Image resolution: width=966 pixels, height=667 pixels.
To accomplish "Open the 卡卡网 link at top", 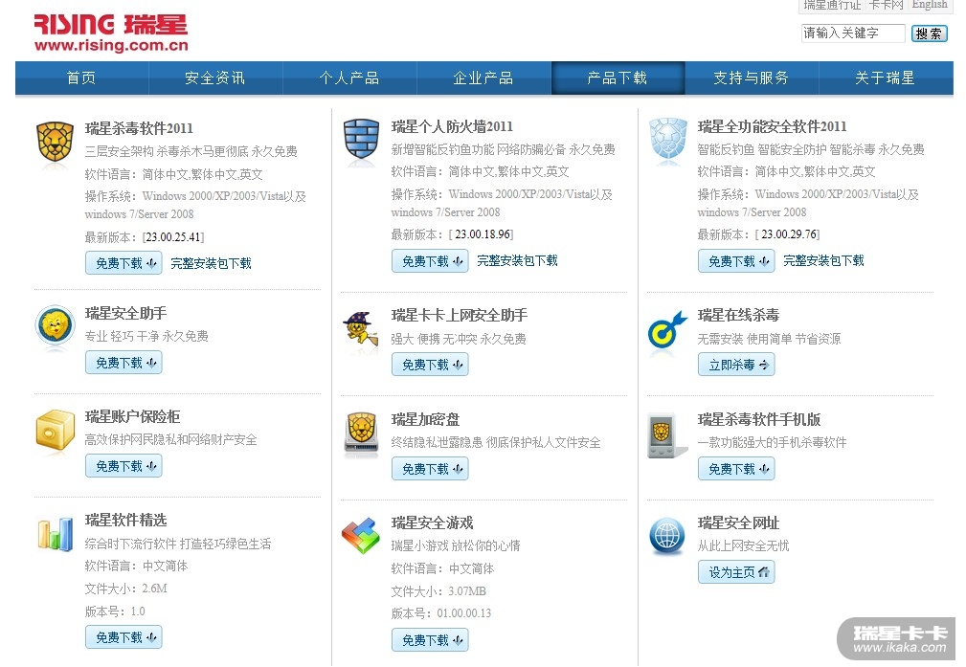I will tap(886, 5).
